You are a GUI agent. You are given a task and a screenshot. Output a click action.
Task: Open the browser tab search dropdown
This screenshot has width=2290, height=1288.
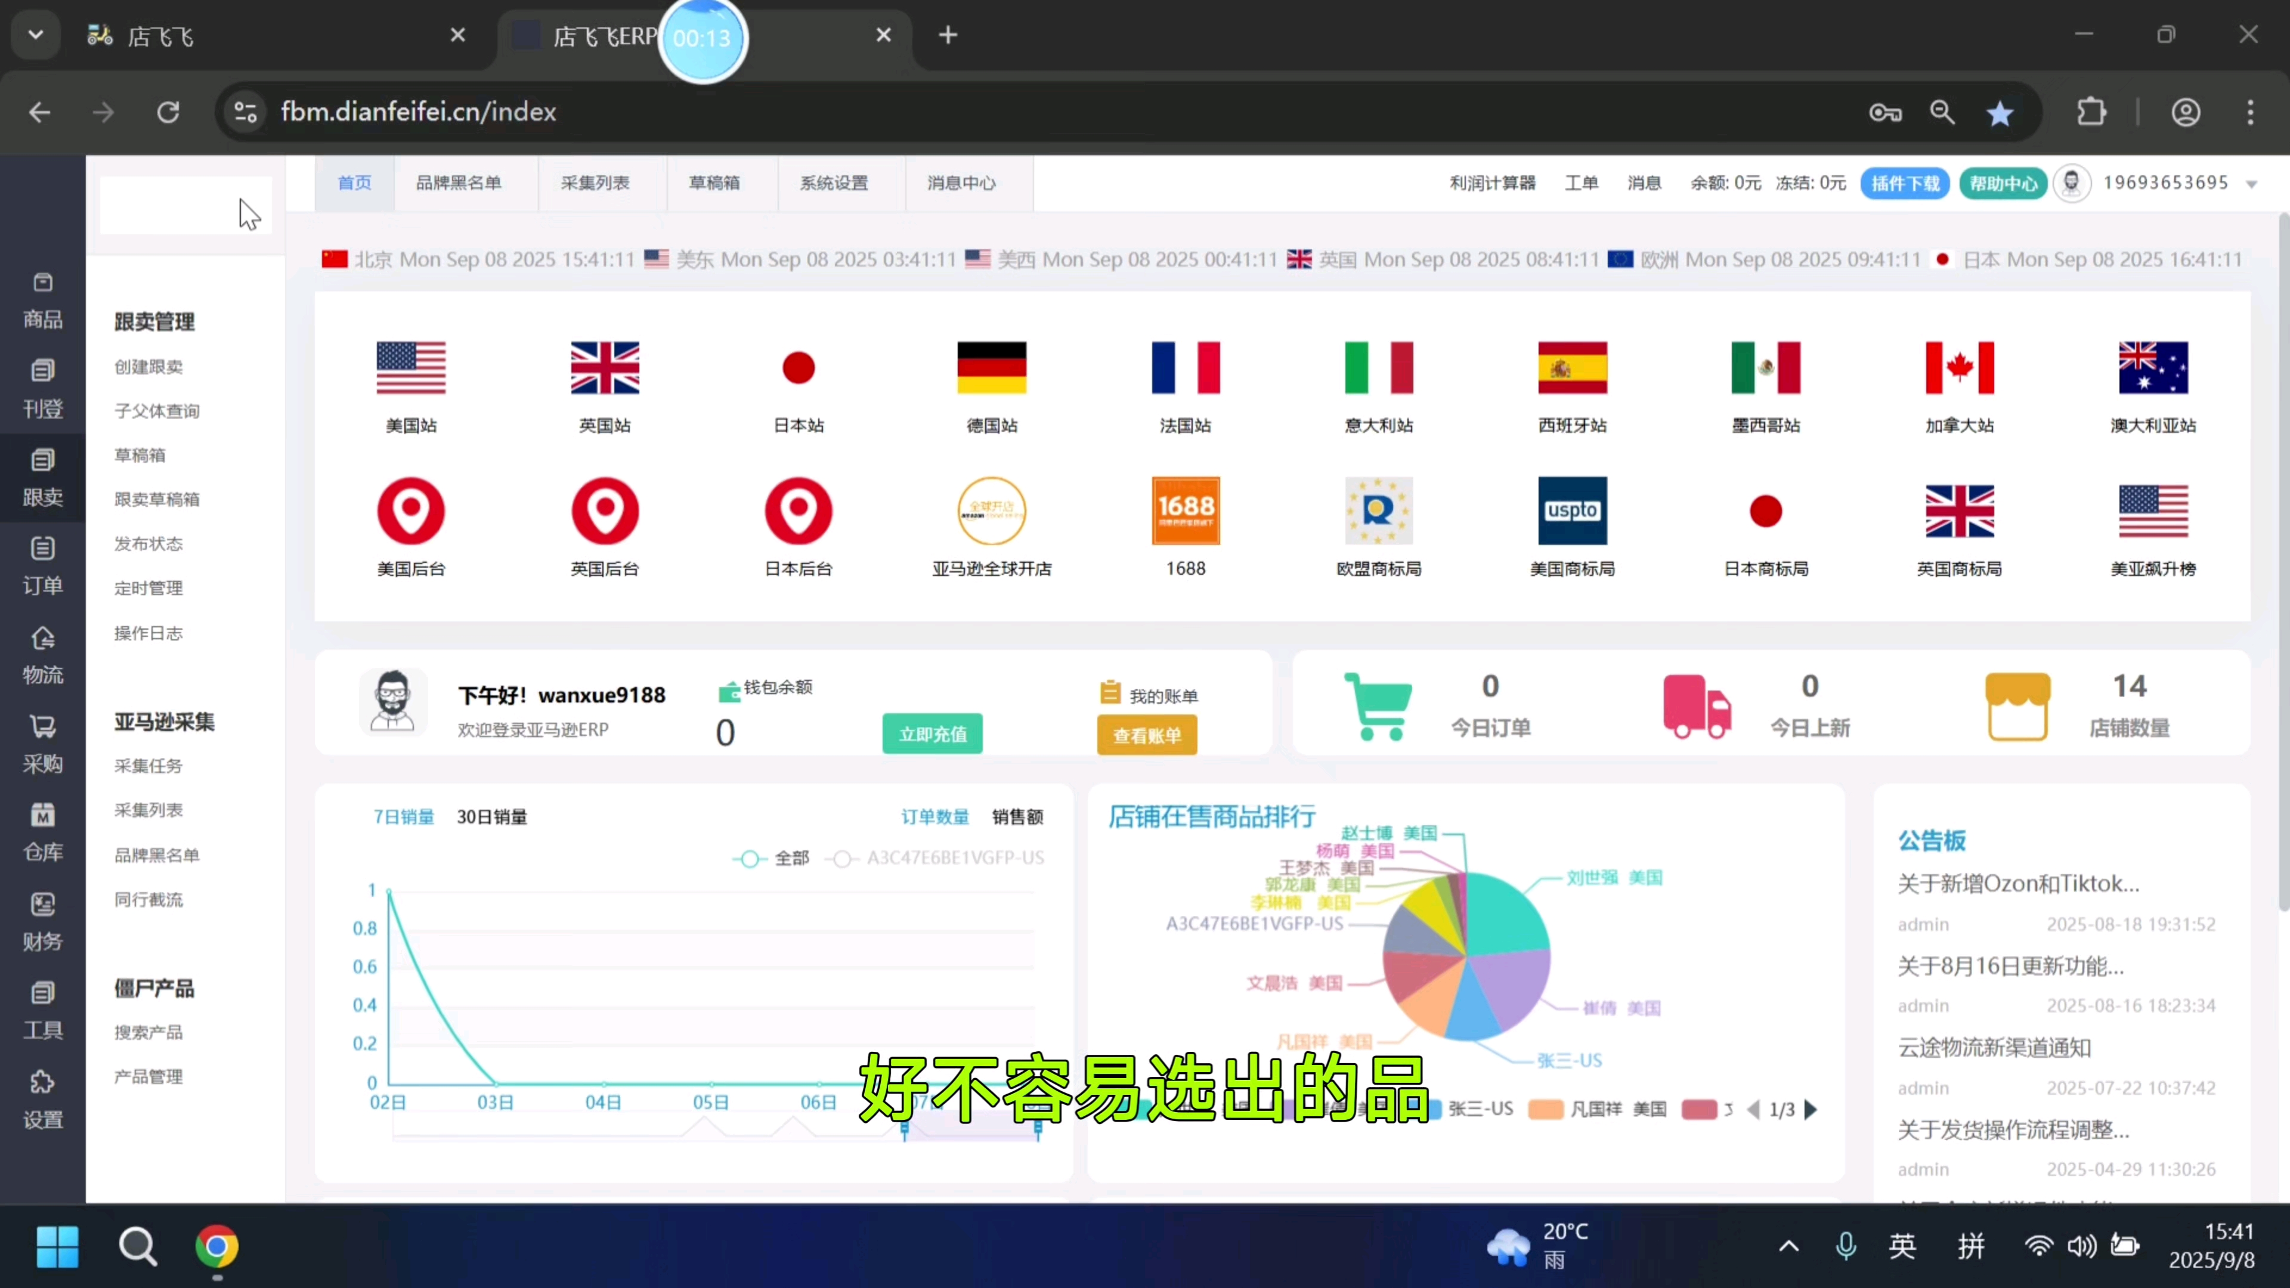coord(36,36)
